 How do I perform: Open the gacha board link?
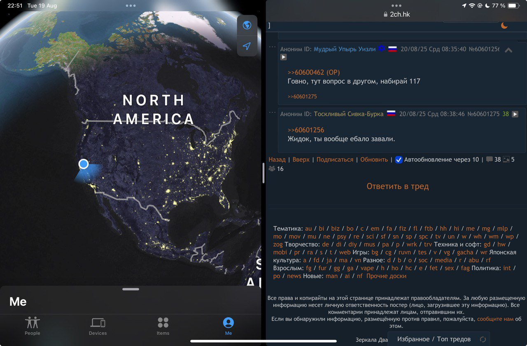(x=465, y=252)
